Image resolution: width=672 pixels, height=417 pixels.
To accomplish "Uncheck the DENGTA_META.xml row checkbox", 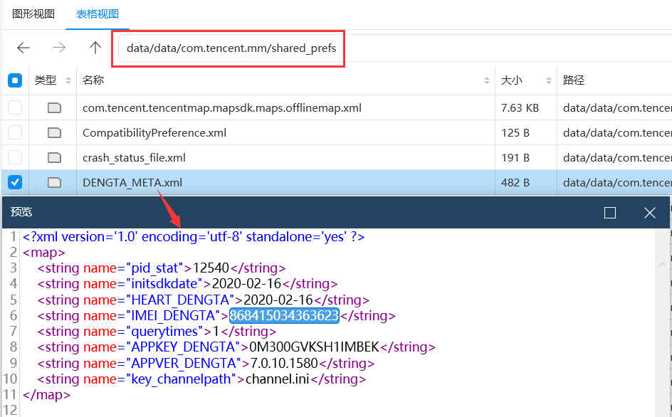I will 15,182.
